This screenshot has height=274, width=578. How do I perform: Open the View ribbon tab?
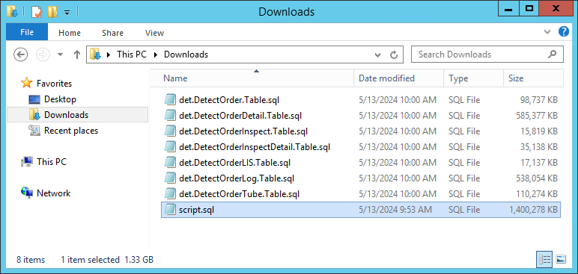154,33
